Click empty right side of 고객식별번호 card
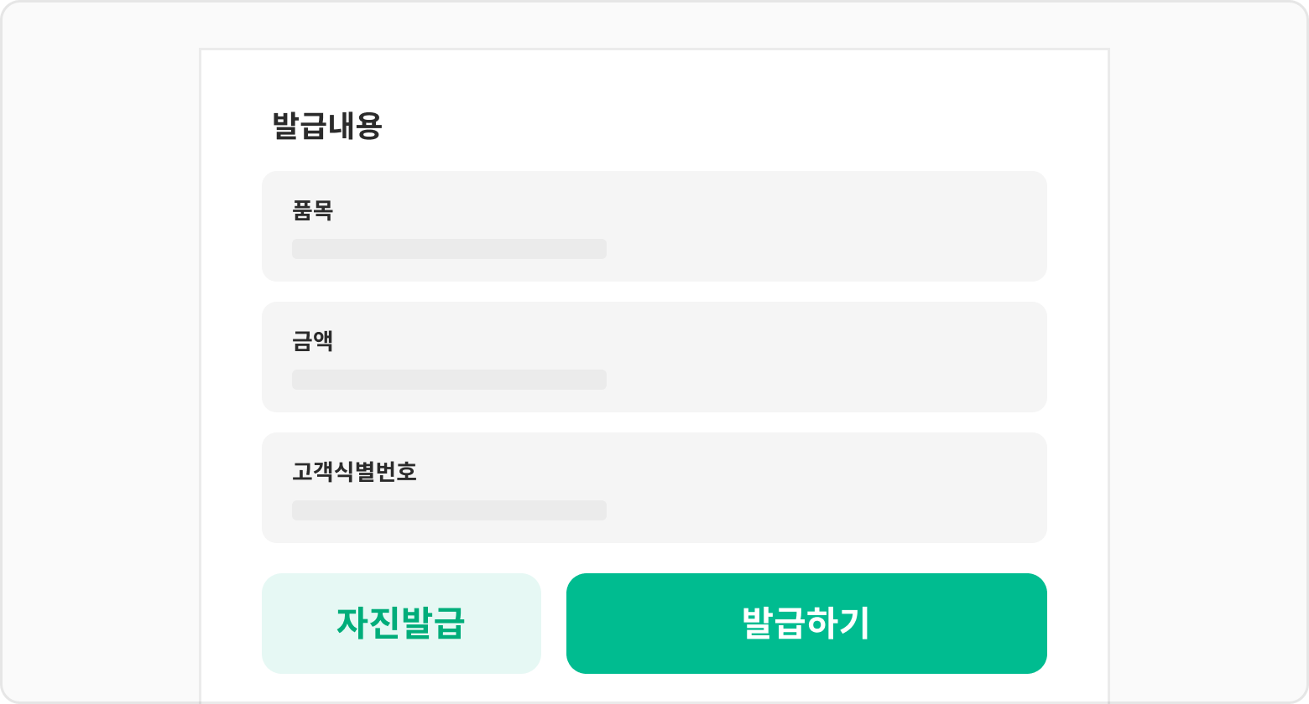Screen dimensions: 1309x704 coord(839,488)
